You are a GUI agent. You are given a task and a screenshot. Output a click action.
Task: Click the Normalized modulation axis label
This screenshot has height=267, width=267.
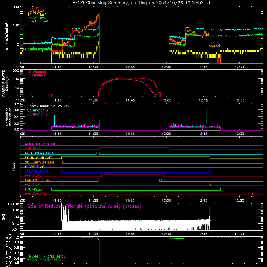point(8,116)
